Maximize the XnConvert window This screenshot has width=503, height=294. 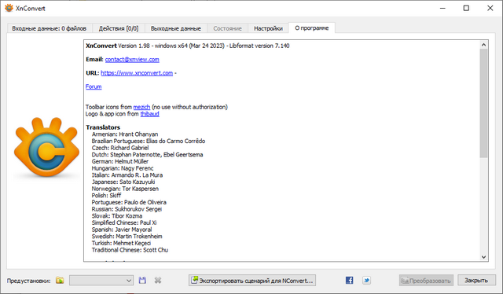click(x=466, y=8)
